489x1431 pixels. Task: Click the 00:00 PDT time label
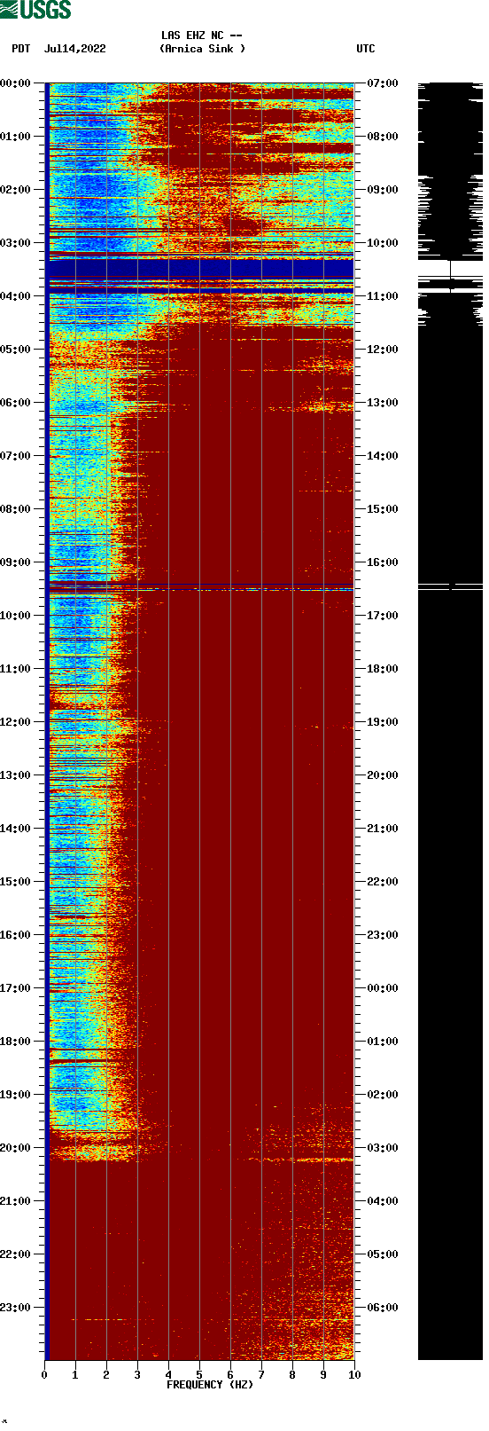15,83
